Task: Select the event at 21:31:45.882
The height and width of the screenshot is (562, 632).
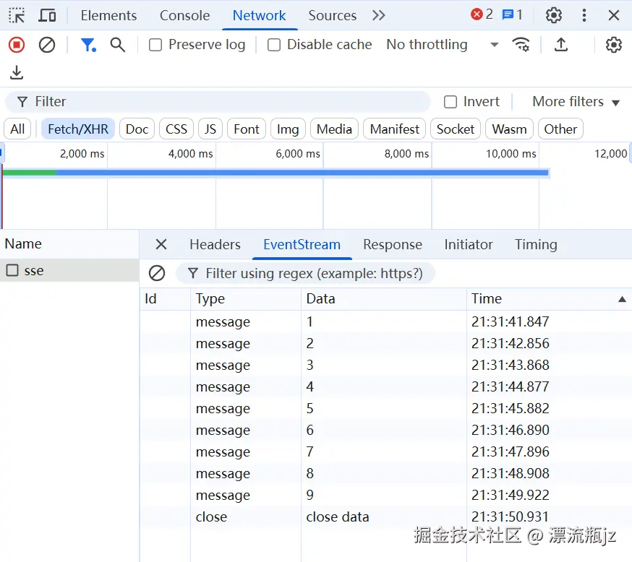Action: [x=385, y=408]
